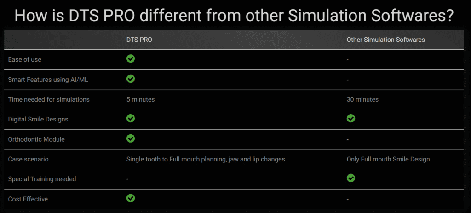The image size is (471, 213).
Task: Click the DTS PRO Cost Effective checkmark
Action: coord(131,198)
